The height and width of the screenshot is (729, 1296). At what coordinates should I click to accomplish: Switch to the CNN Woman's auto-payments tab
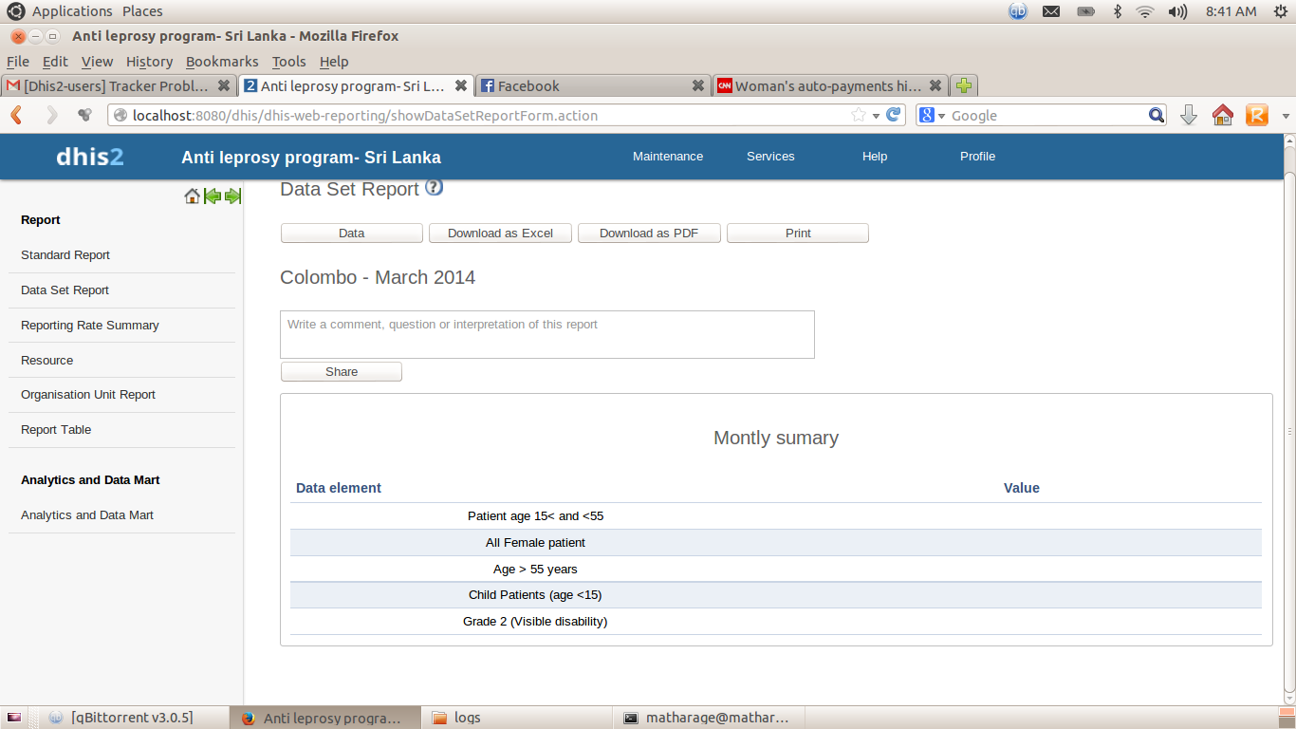pyautogui.click(x=830, y=85)
